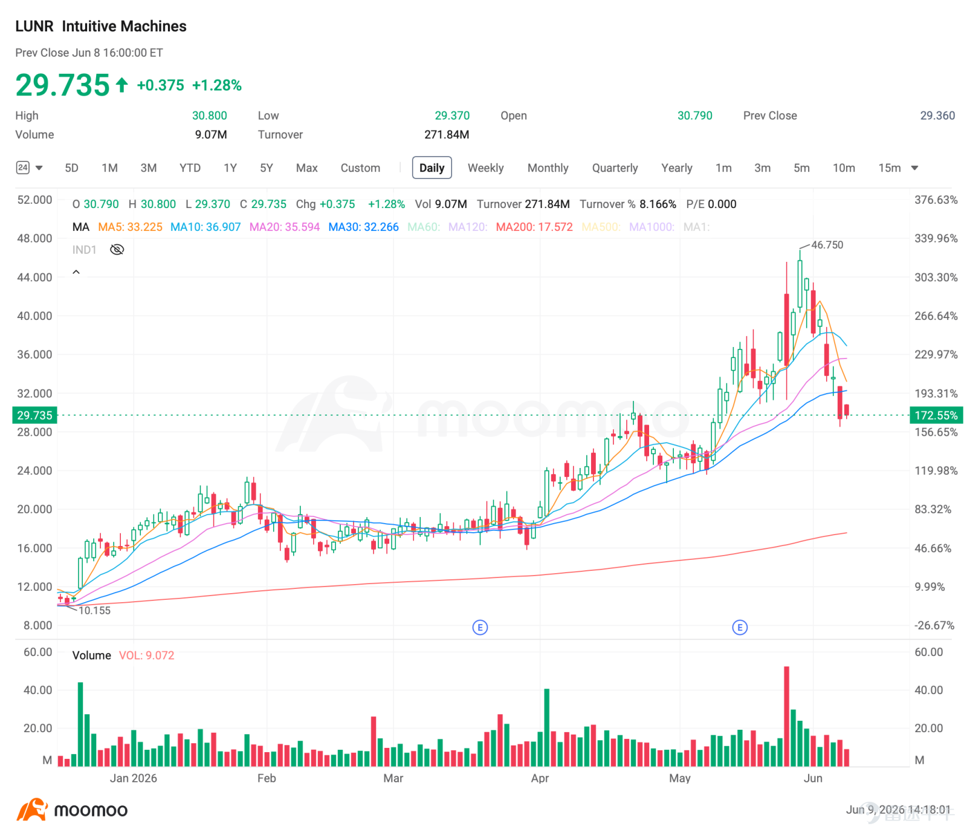Toggle IND1 indicator visibility eye icon
The image size is (967, 835).
pos(117,250)
